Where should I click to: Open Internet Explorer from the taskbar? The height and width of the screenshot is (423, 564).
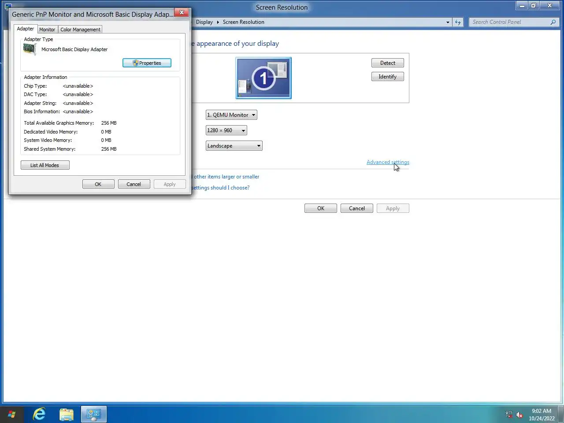[39, 414]
